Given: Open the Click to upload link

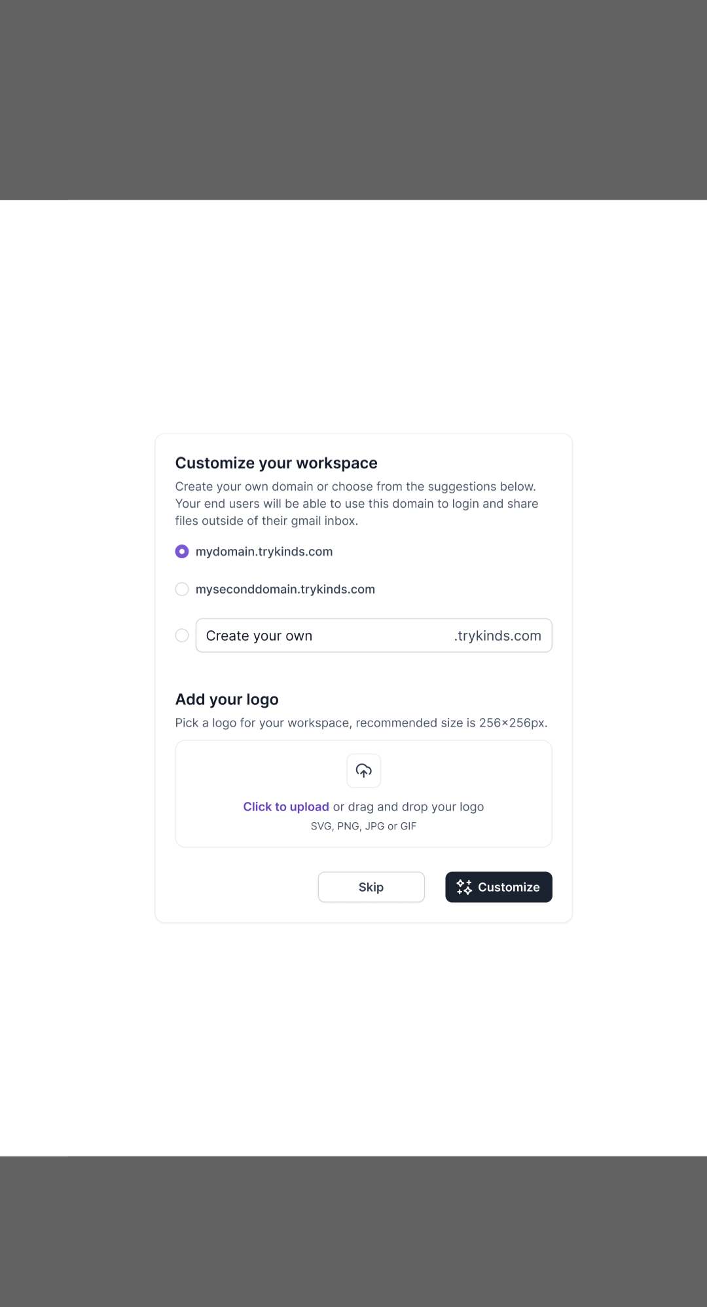Looking at the screenshot, I should [x=286, y=806].
